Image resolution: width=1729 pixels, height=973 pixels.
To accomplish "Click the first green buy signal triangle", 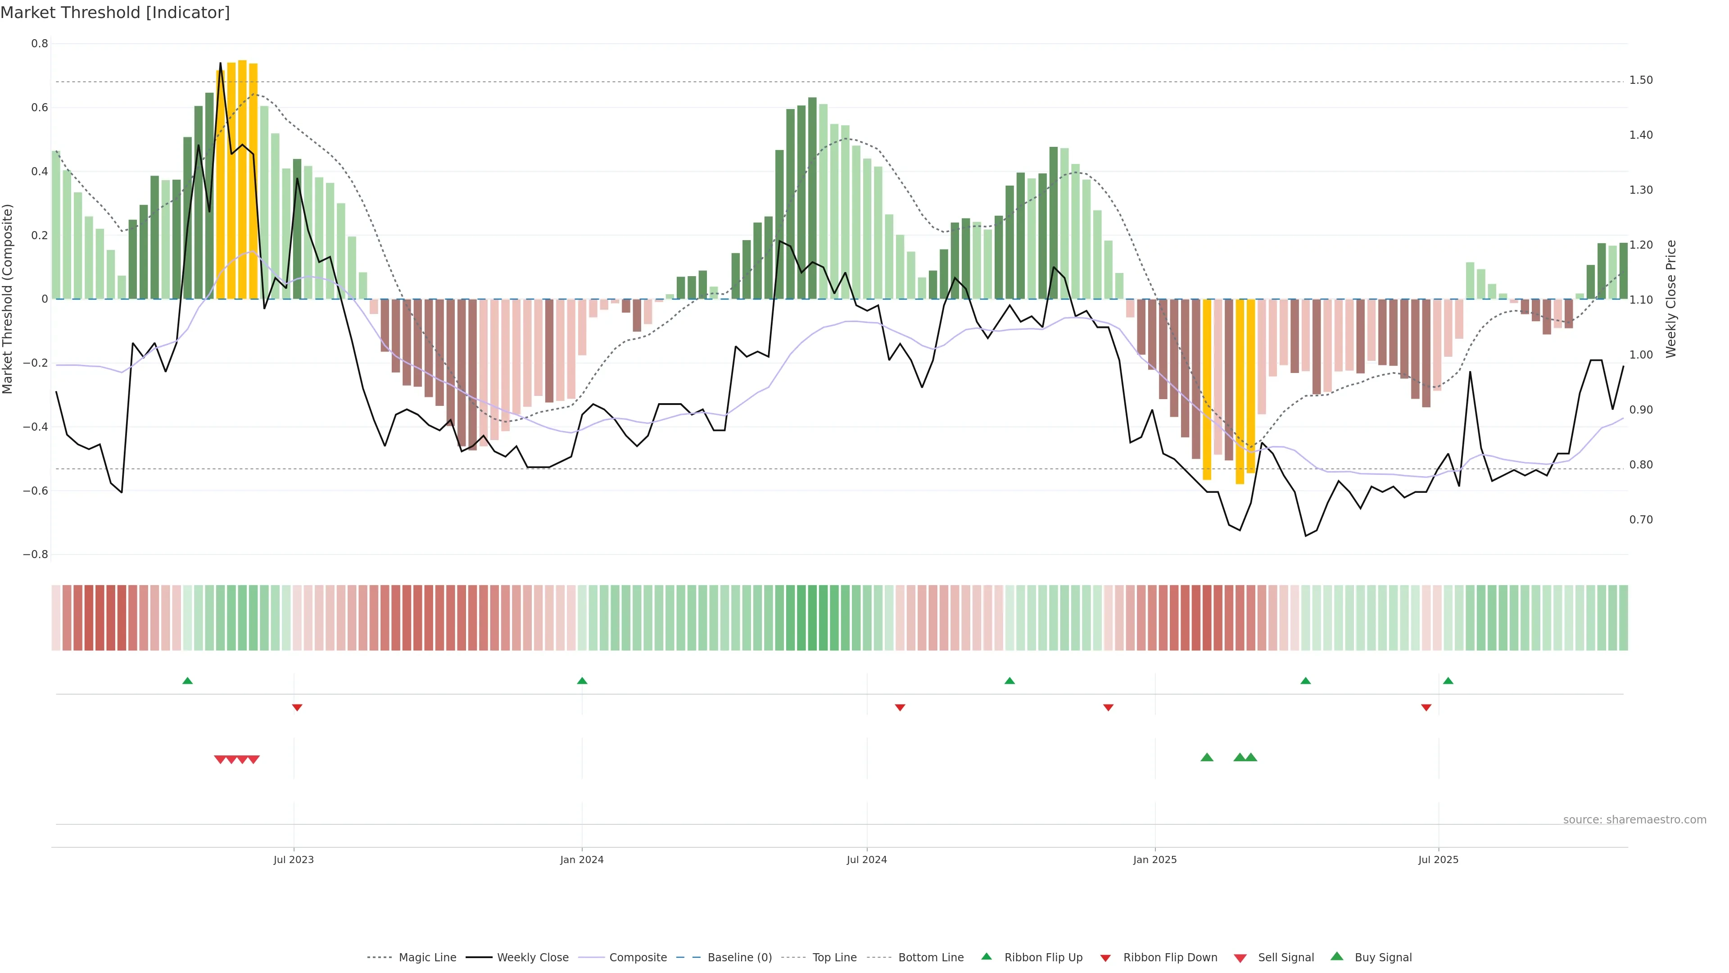I will point(1207,757).
